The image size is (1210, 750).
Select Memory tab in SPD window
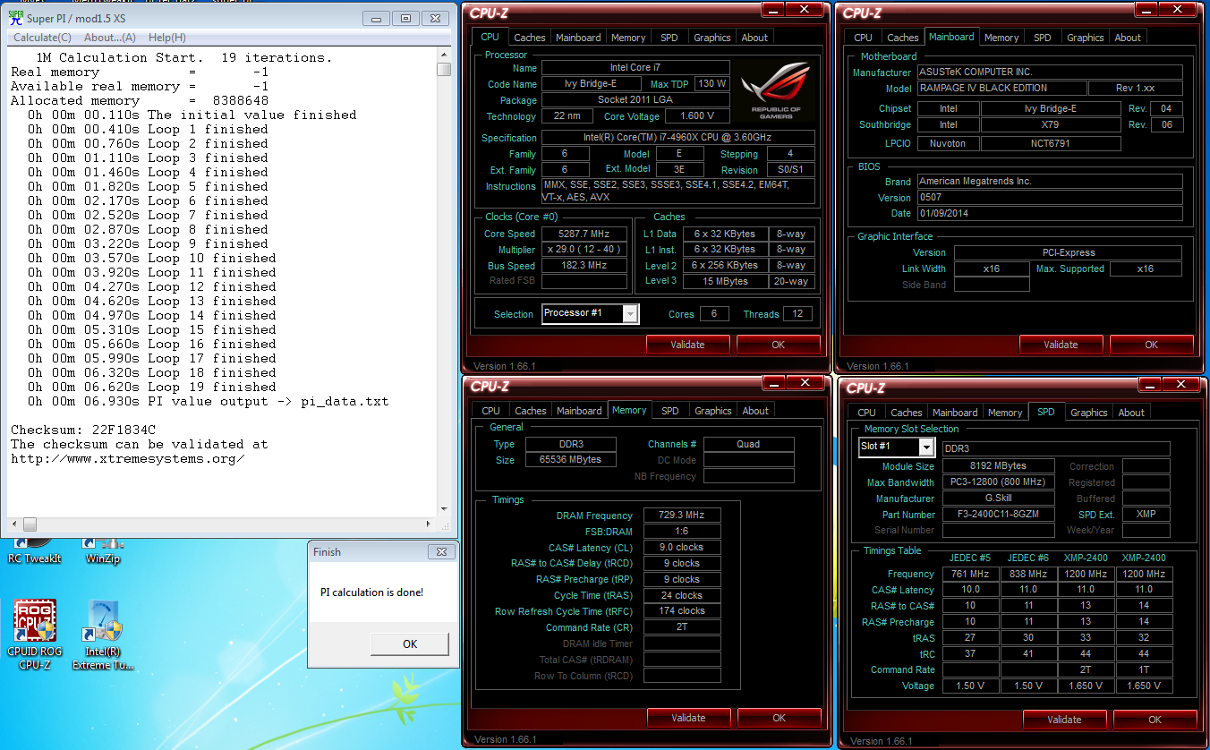tap(1005, 413)
